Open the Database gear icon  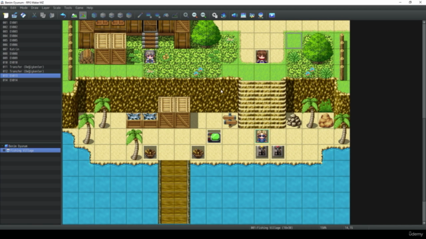tap(214, 15)
